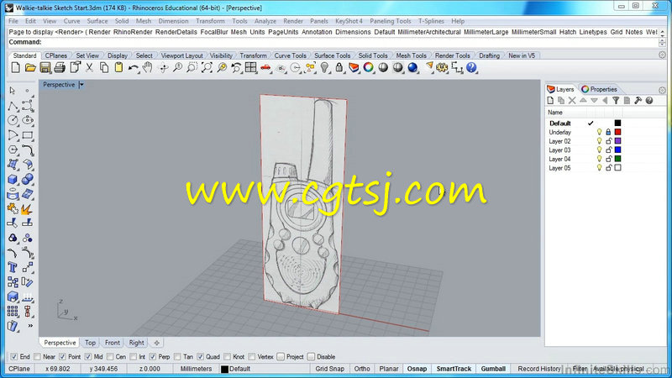Switch to the Properties panel tab
Viewport: 672px width, 378px height.
coord(599,89)
